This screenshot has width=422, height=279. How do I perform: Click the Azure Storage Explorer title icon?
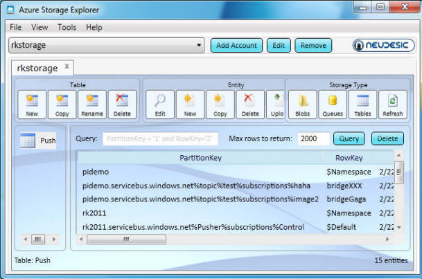(10, 10)
